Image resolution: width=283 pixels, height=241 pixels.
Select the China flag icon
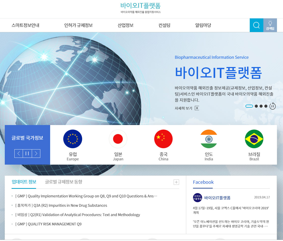tap(163, 139)
